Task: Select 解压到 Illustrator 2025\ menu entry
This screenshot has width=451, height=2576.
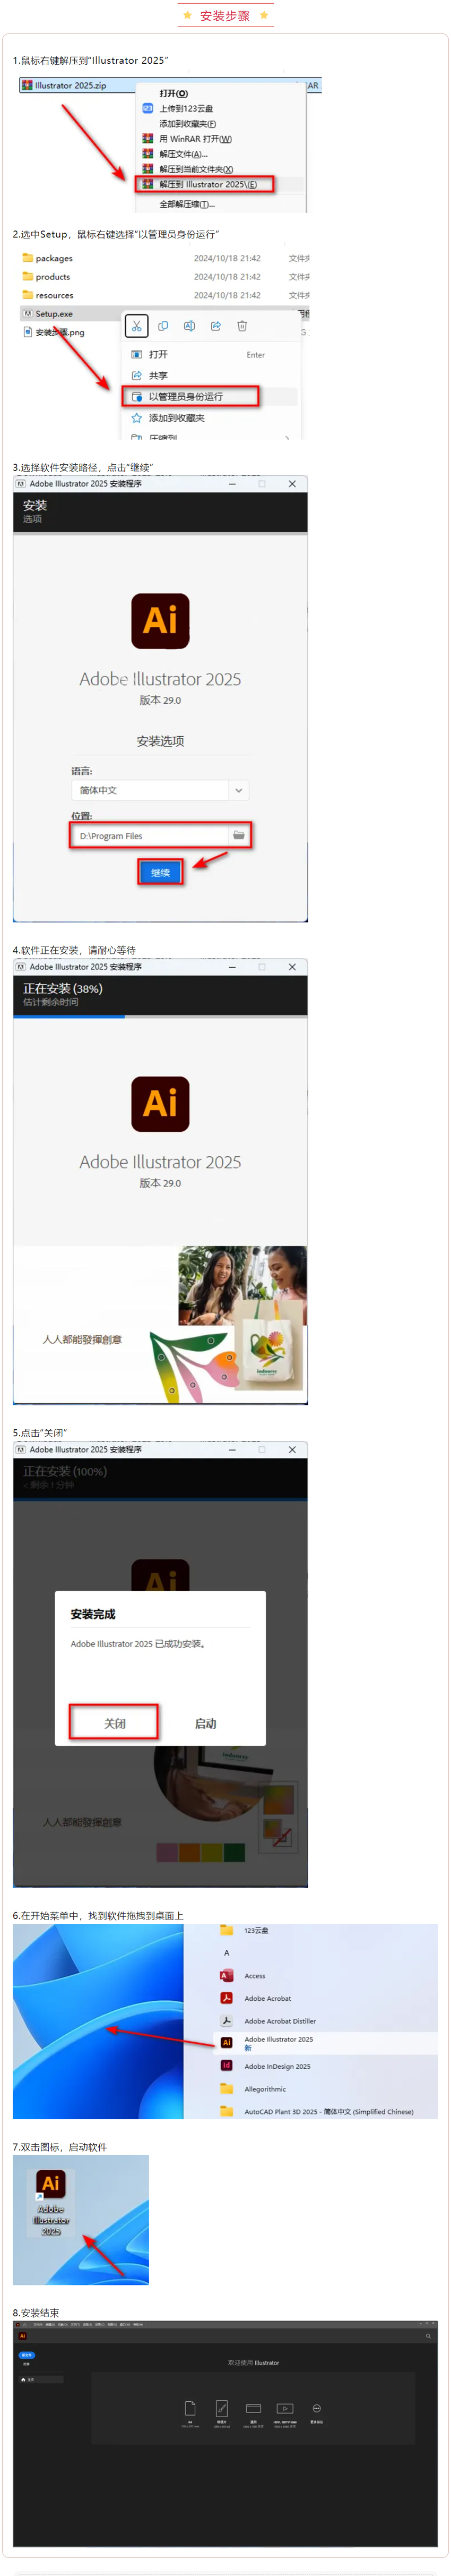Action: 206,184
